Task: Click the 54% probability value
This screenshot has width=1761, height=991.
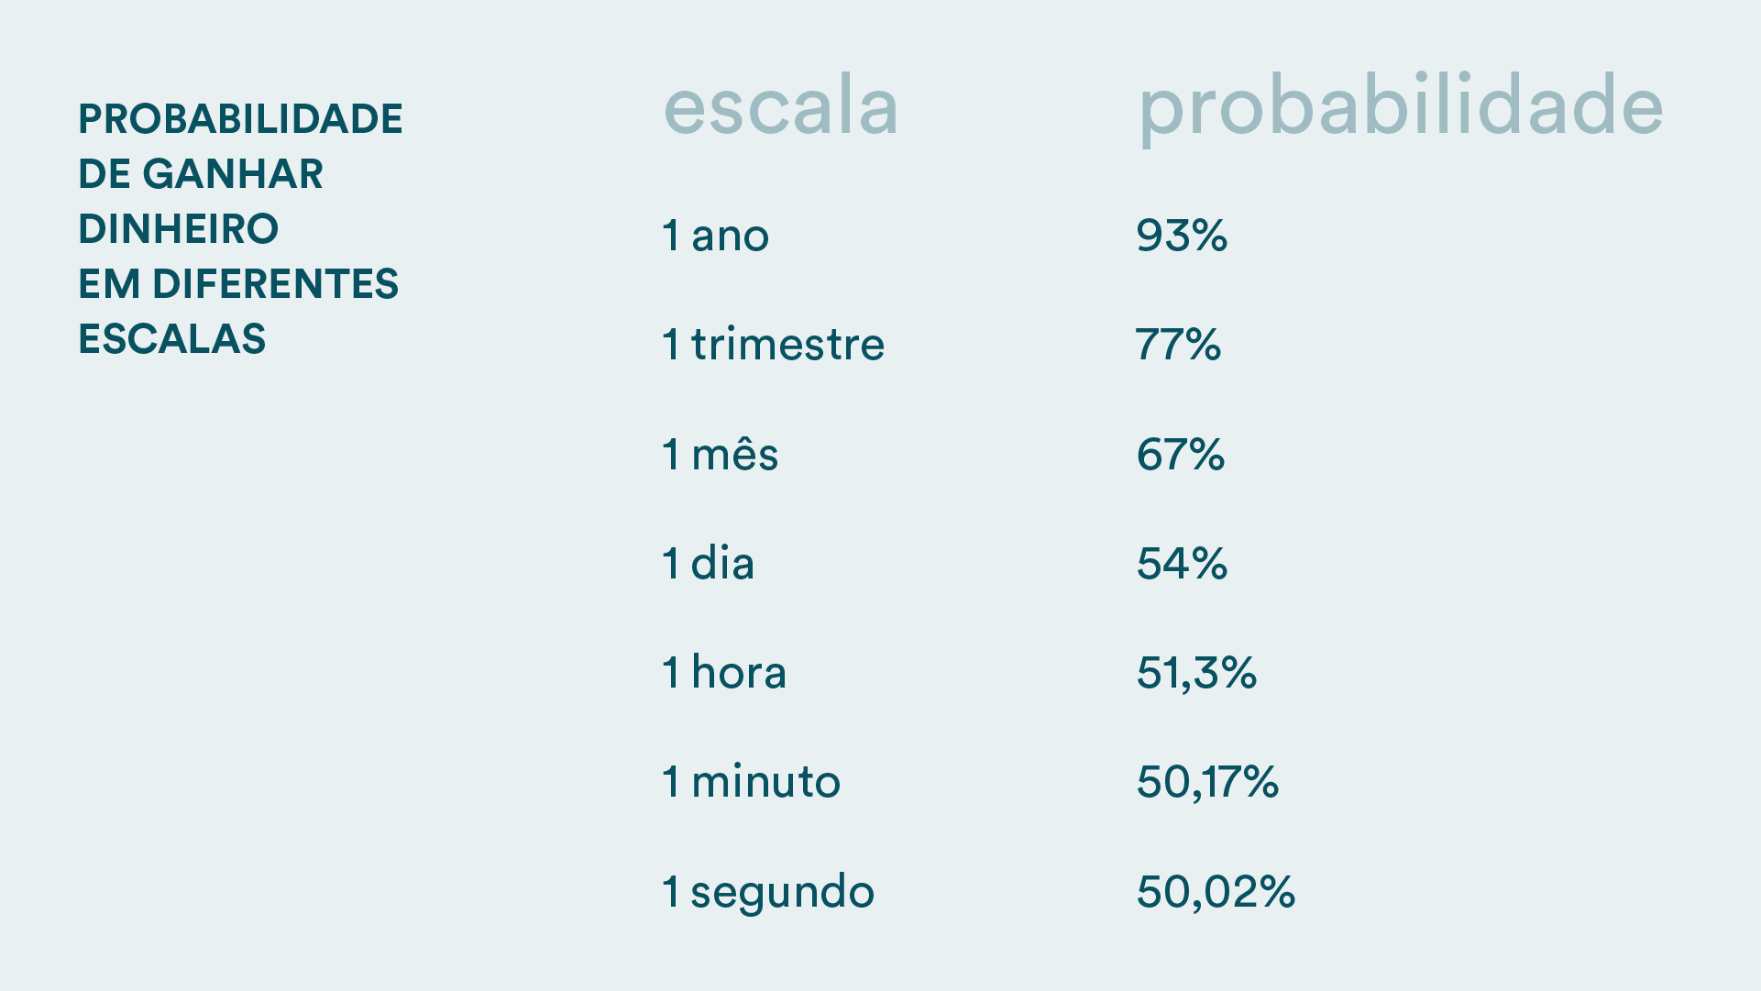Action: tap(1182, 563)
